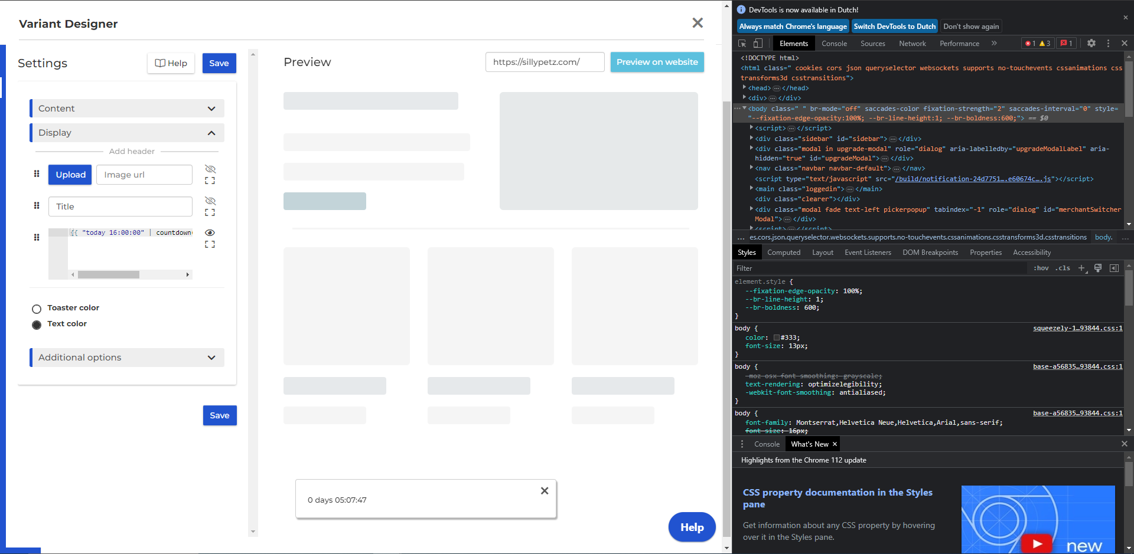1134x554 pixels.
Task: Expand the upgrade-modal div node
Action: click(751, 148)
